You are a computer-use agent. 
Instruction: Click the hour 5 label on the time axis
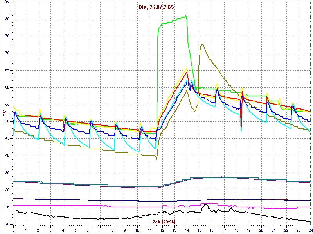point(75,230)
